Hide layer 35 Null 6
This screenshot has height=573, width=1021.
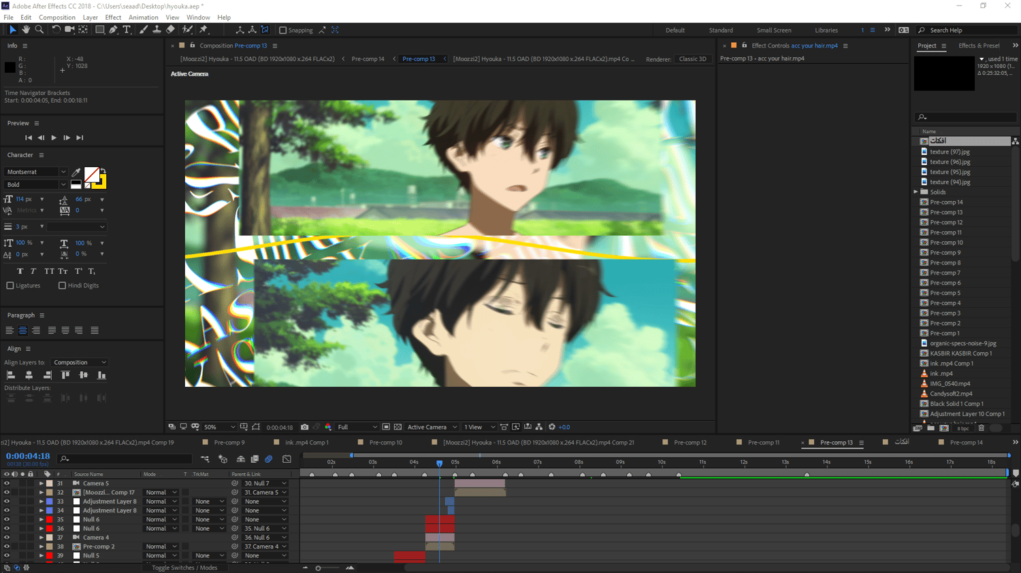point(7,519)
